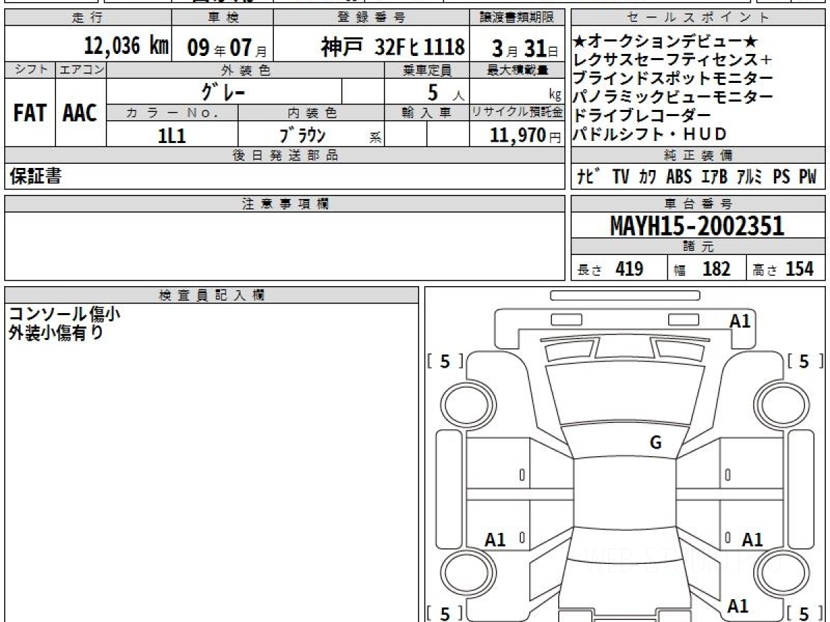Click the G mark on the windshield

(656, 443)
